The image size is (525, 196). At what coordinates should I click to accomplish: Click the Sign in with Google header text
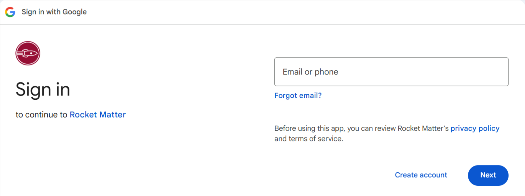pyautogui.click(x=54, y=12)
